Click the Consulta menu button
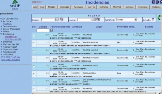 (64, 7)
